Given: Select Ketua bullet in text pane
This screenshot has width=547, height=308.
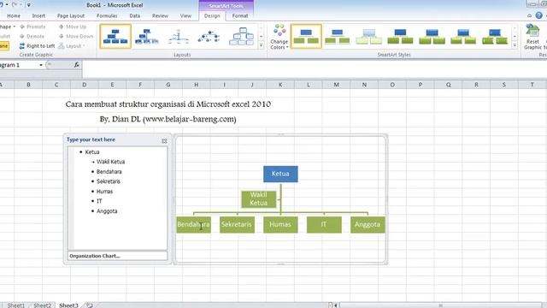Looking at the screenshot, I should (x=92, y=152).
